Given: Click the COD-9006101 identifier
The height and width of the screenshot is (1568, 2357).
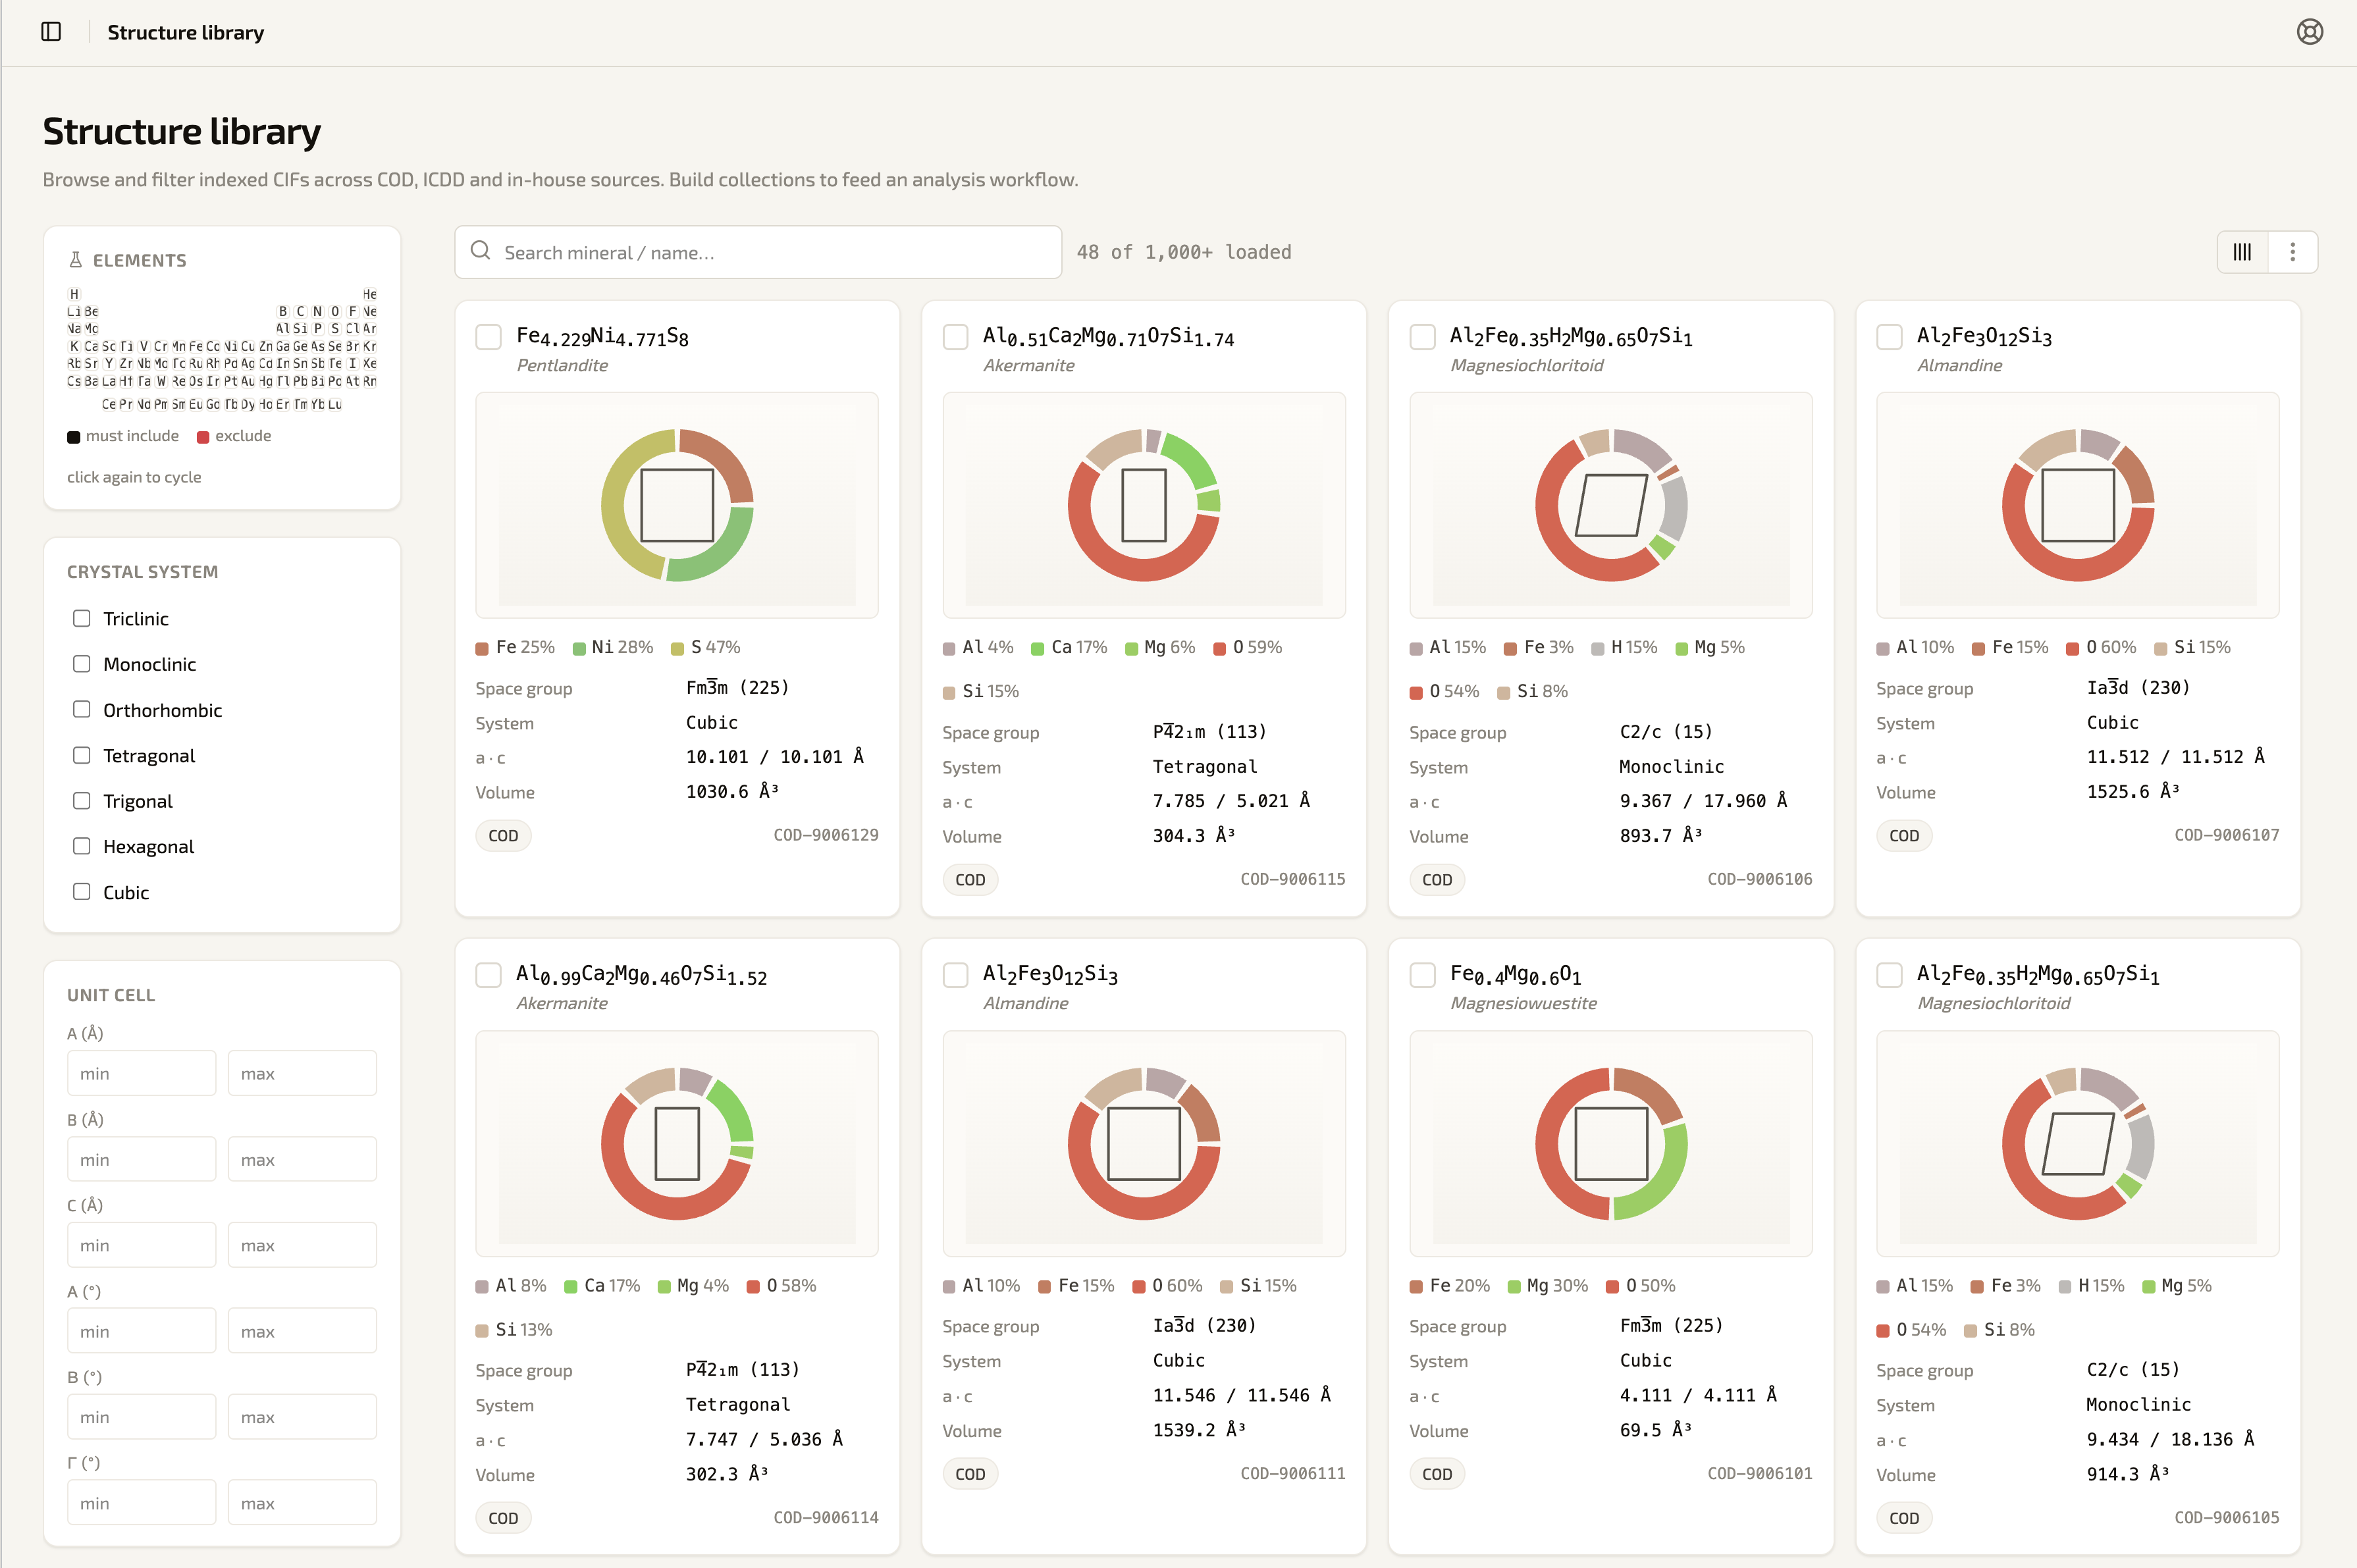Looking at the screenshot, I should (1760, 1473).
